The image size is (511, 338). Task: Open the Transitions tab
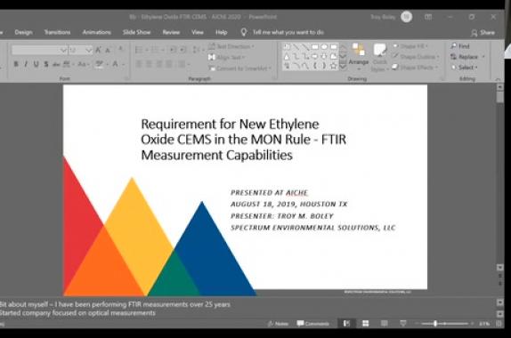coord(57,32)
